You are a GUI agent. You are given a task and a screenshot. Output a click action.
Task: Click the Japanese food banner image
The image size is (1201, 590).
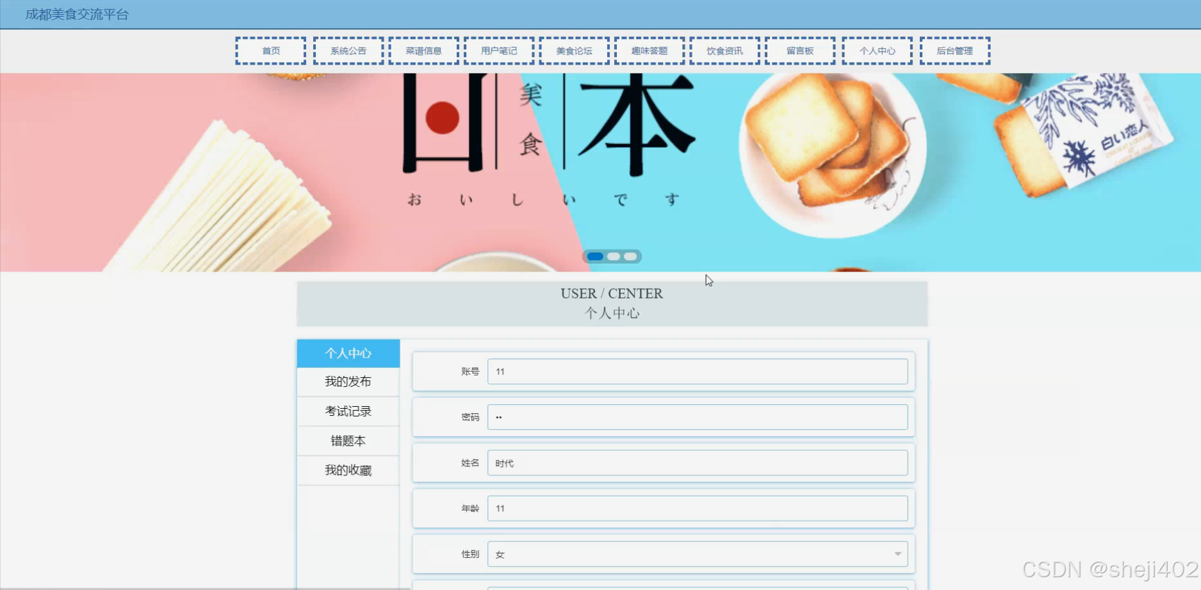click(x=600, y=172)
